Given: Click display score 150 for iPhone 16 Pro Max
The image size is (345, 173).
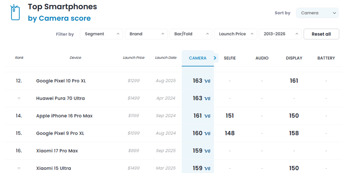Looking at the screenshot, I should pos(294,116).
